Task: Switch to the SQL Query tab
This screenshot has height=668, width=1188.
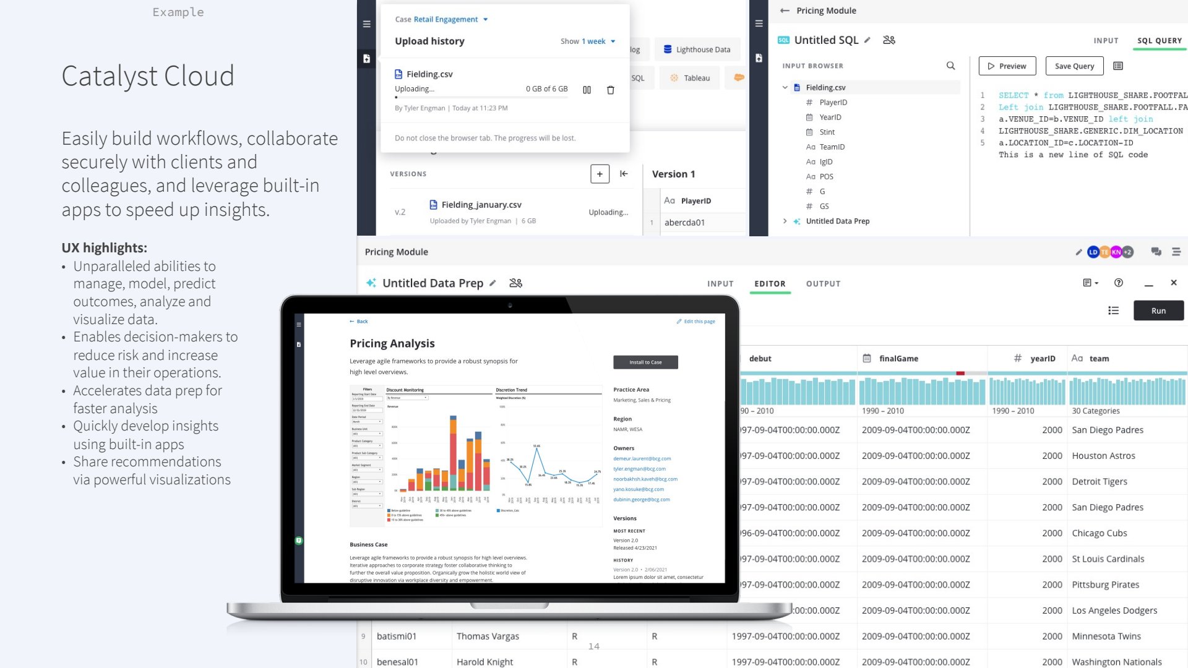Action: tap(1159, 41)
